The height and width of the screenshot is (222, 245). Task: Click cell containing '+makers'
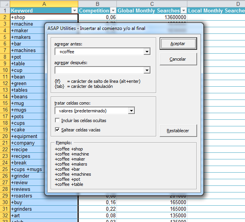pos(28,37)
